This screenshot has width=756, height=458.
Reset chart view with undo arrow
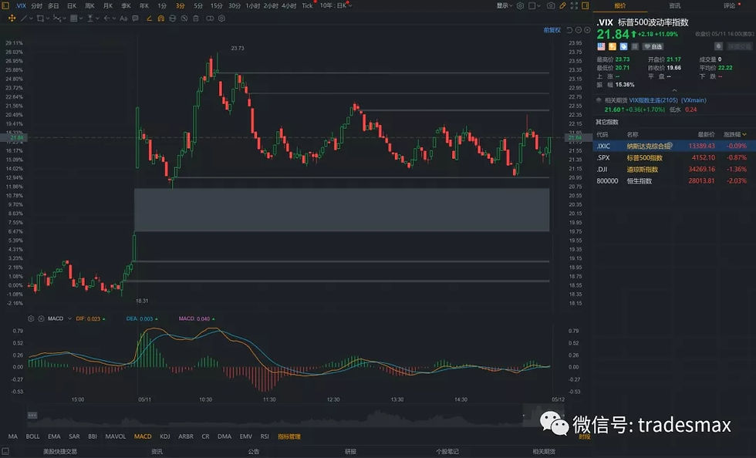[569, 30]
